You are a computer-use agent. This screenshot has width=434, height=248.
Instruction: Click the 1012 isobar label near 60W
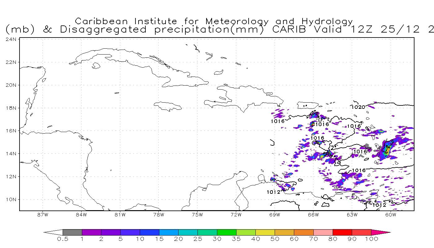point(379,205)
